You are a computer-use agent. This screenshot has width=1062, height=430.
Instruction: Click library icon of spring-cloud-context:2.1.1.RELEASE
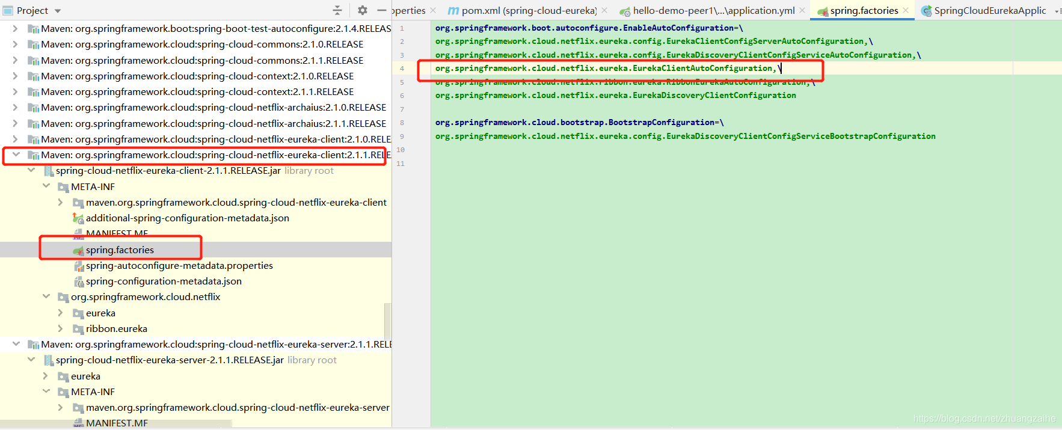34,92
